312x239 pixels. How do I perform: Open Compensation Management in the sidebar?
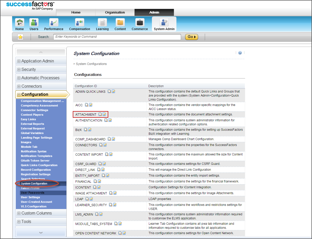(42, 101)
